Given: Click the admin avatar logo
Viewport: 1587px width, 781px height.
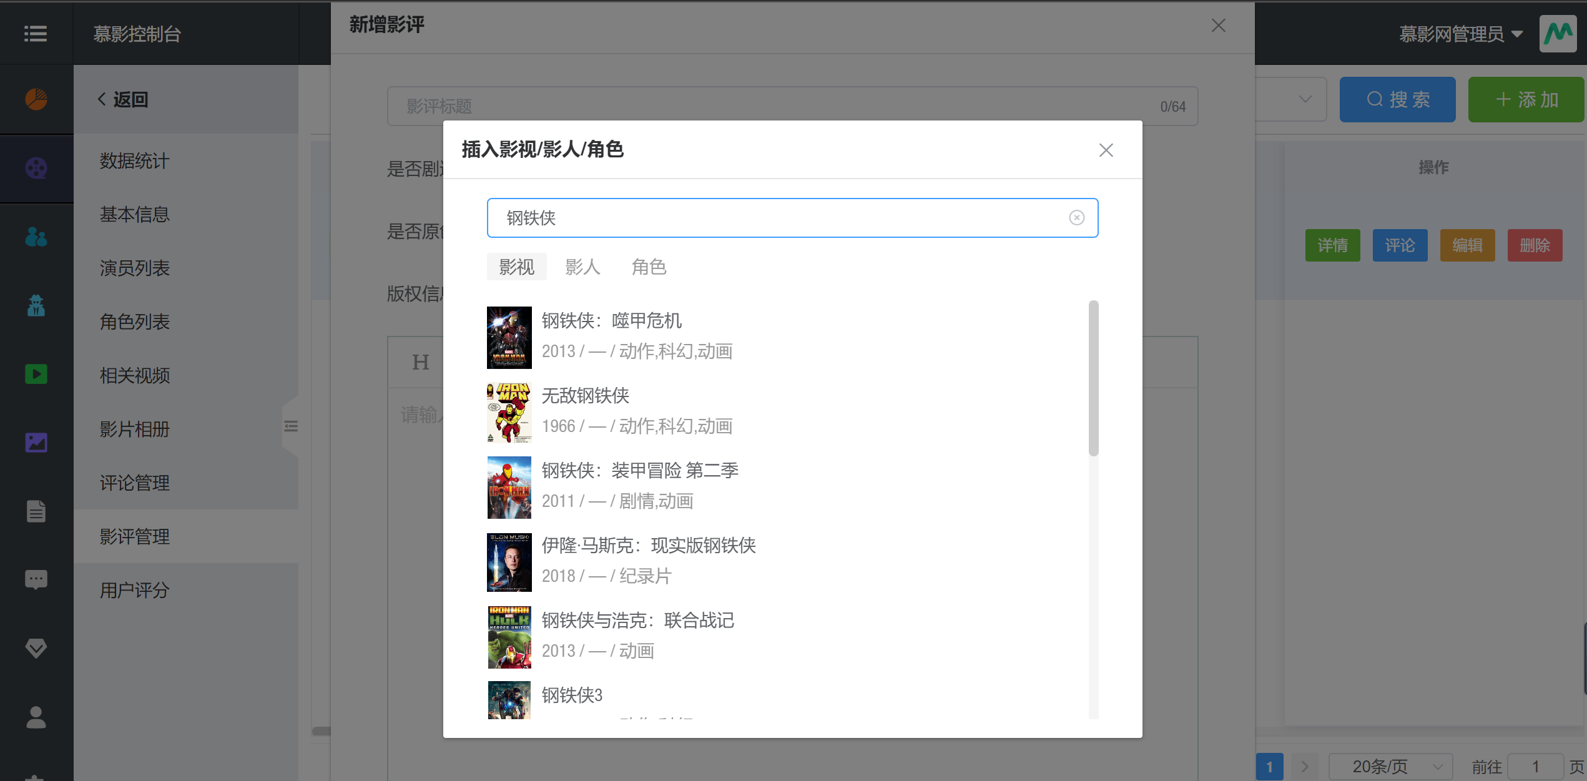Looking at the screenshot, I should (1558, 33).
